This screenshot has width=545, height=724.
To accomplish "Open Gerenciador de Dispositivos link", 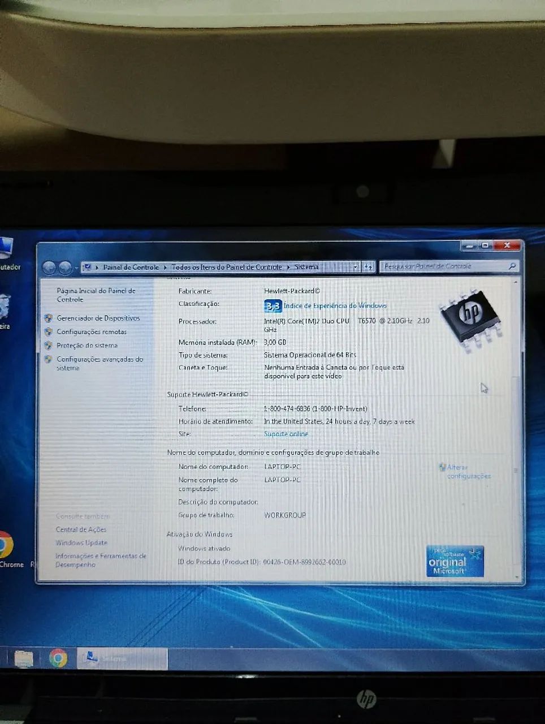I will point(98,318).
